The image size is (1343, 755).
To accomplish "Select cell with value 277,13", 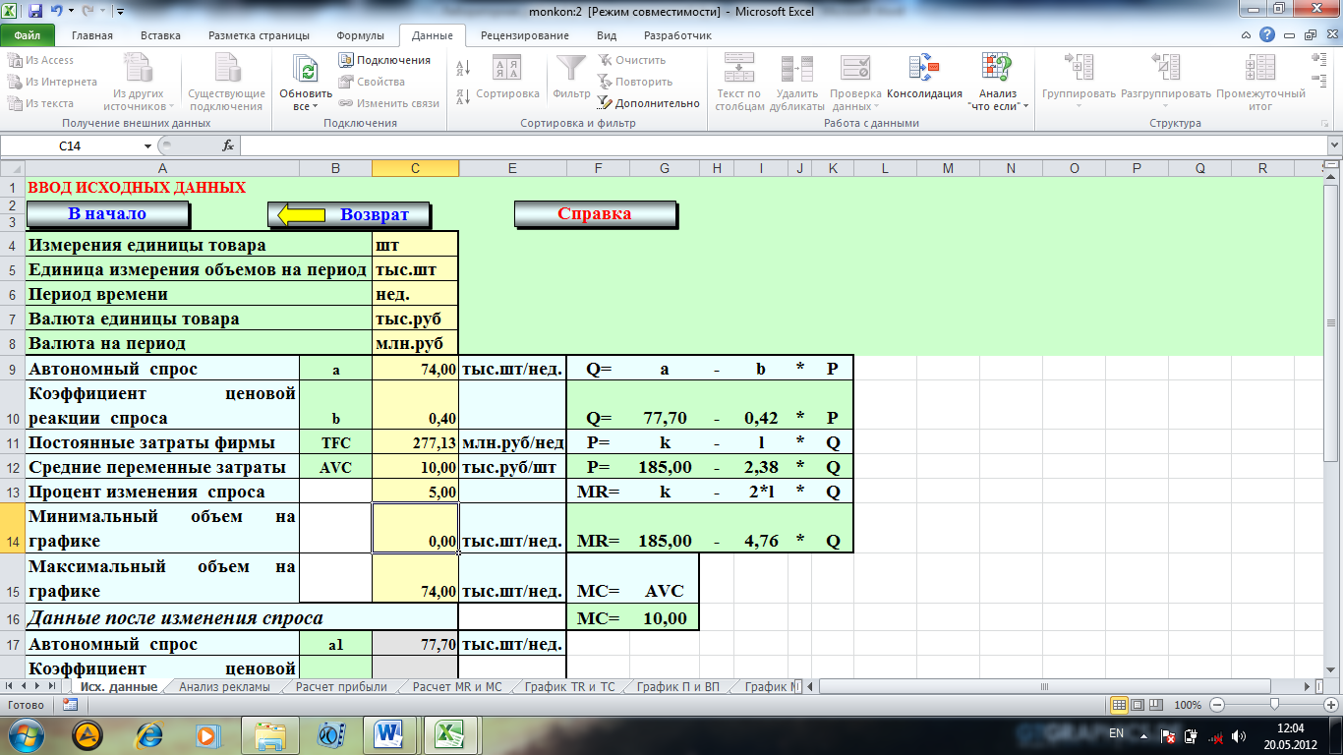I will pyautogui.click(x=415, y=442).
